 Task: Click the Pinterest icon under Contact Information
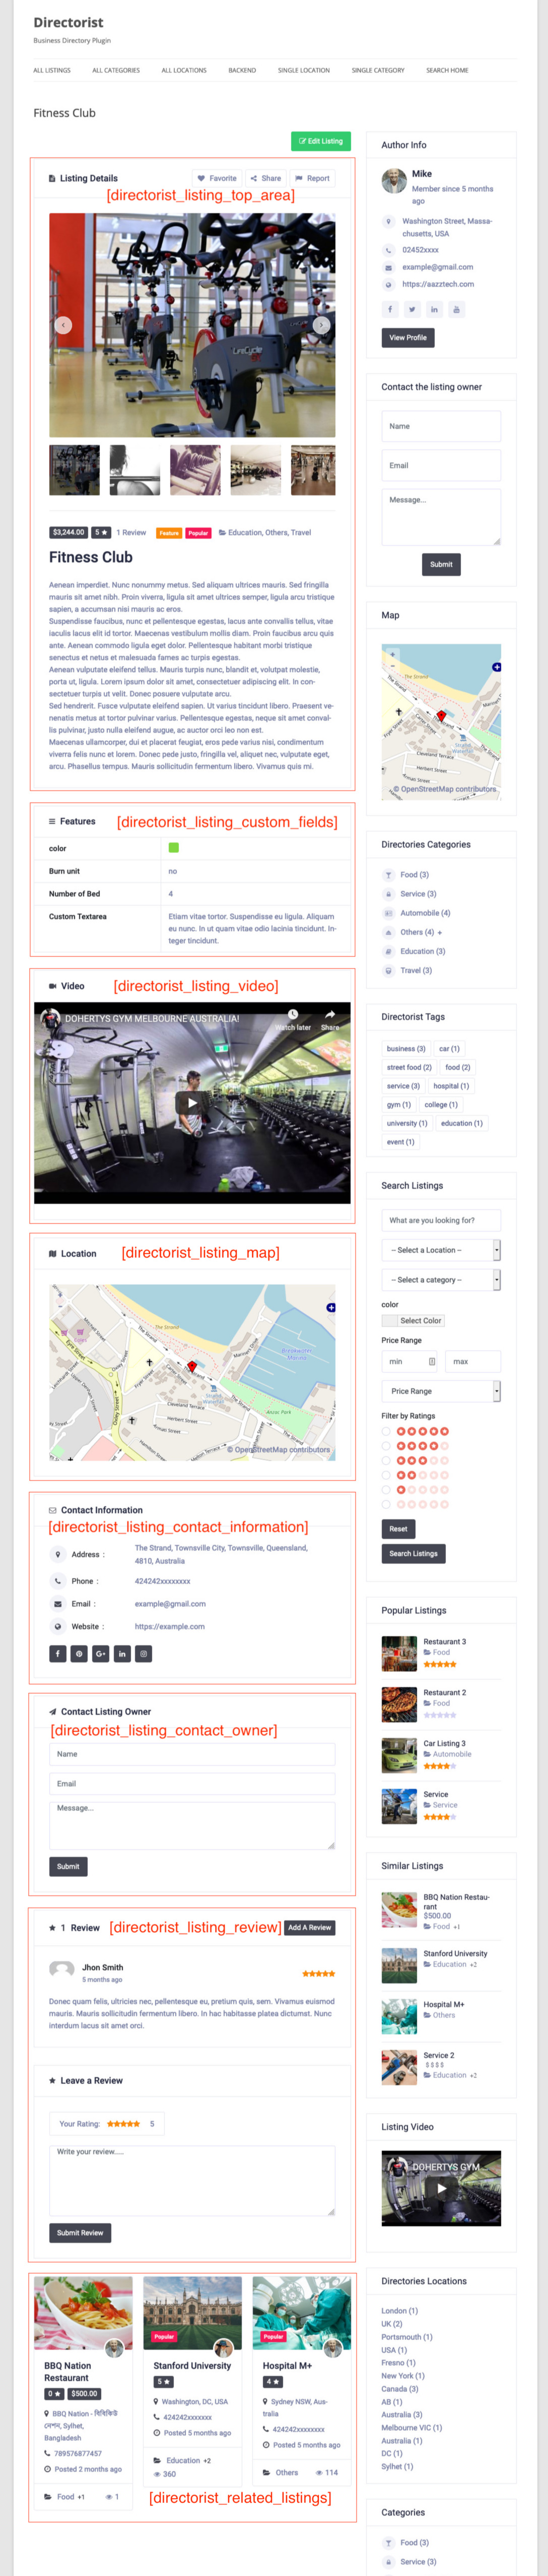(79, 1654)
